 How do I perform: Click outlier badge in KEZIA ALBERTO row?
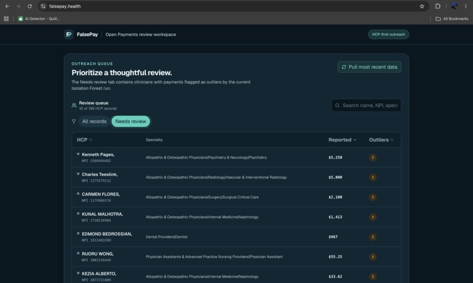pyautogui.click(x=373, y=277)
